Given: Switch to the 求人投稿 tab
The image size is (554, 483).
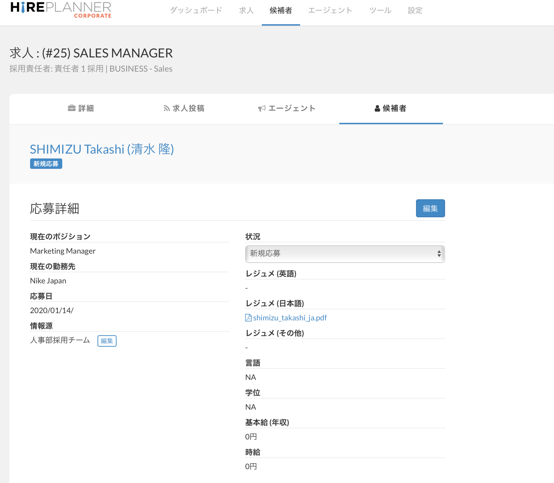Looking at the screenshot, I should (188, 109).
